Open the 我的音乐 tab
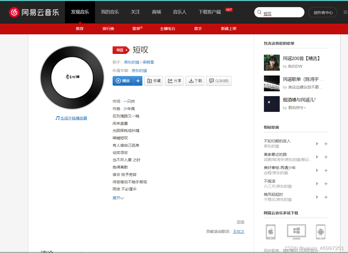This screenshot has width=348, height=253. (110, 12)
